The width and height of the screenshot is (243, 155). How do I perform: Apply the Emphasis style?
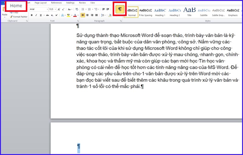233,12
